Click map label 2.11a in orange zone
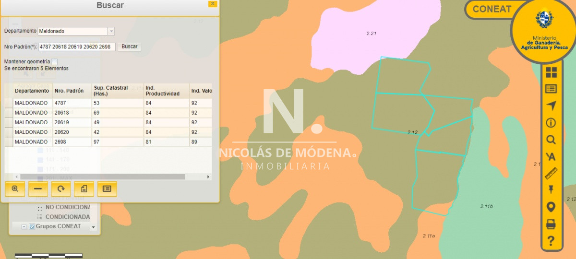The width and height of the screenshot is (576, 259). pyautogui.click(x=429, y=236)
